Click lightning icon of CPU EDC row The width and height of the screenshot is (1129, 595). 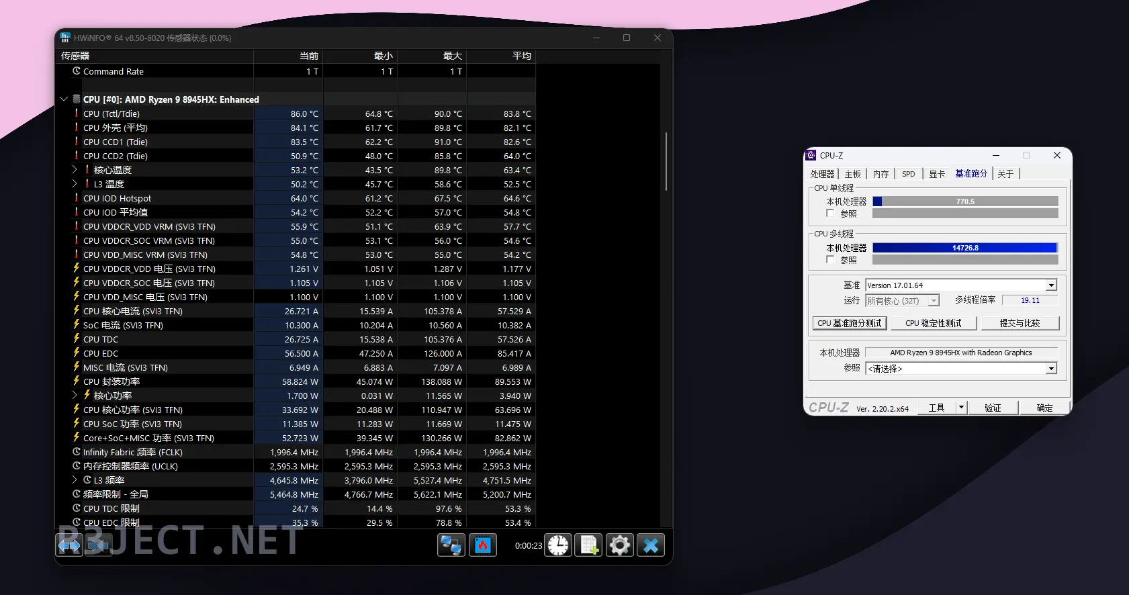click(x=77, y=353)
